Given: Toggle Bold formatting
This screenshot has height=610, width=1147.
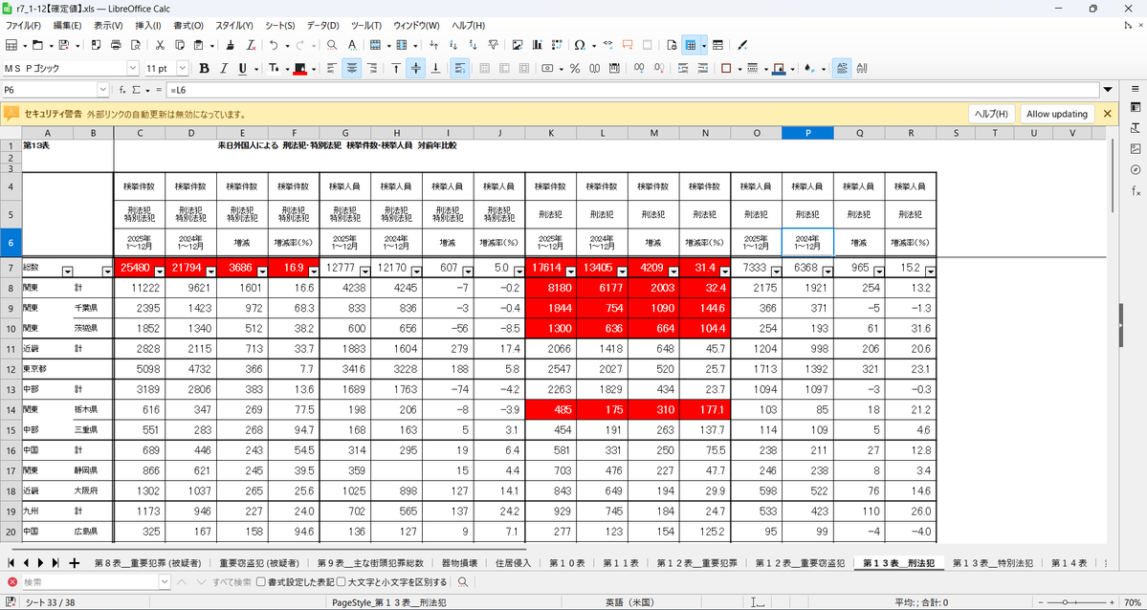Looking at the screenshot, I should (204, 68).
